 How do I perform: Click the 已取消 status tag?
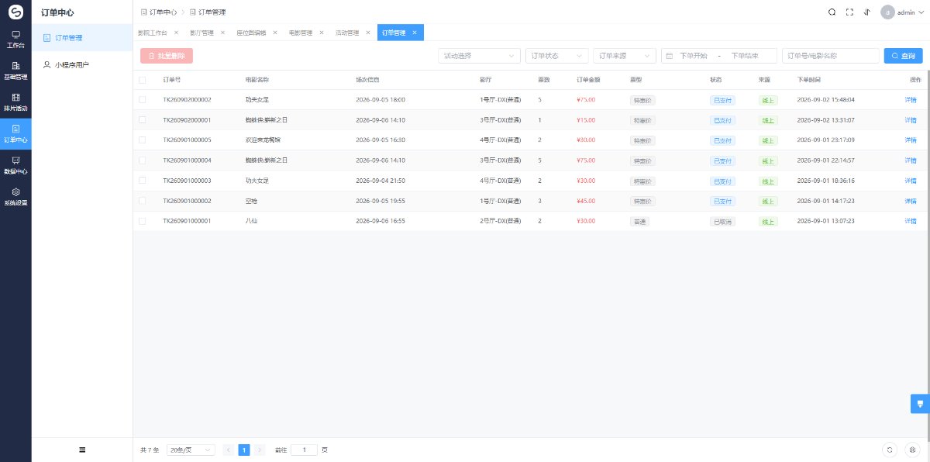[x=722, y=221]
